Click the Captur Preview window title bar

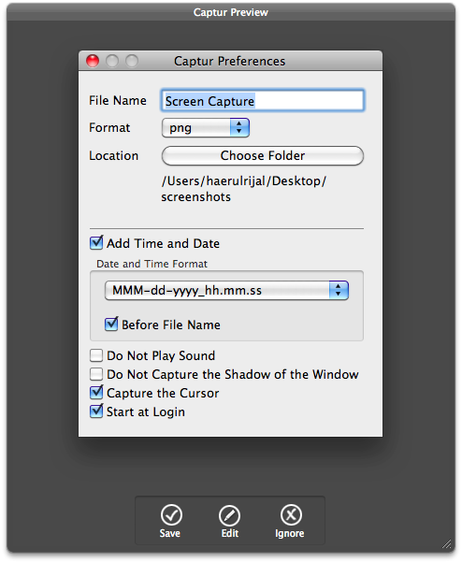point(231,12)
